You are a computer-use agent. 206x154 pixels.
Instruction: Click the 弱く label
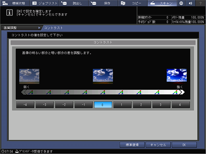point(26,87)
